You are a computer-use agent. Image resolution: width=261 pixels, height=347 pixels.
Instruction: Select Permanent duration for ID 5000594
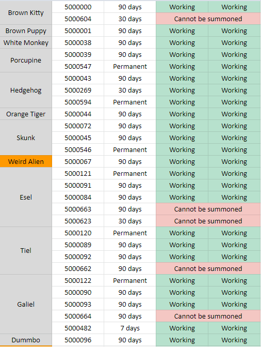click(130, 102)
